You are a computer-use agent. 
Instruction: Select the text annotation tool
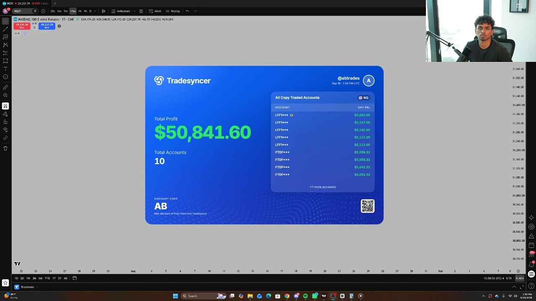5,69
